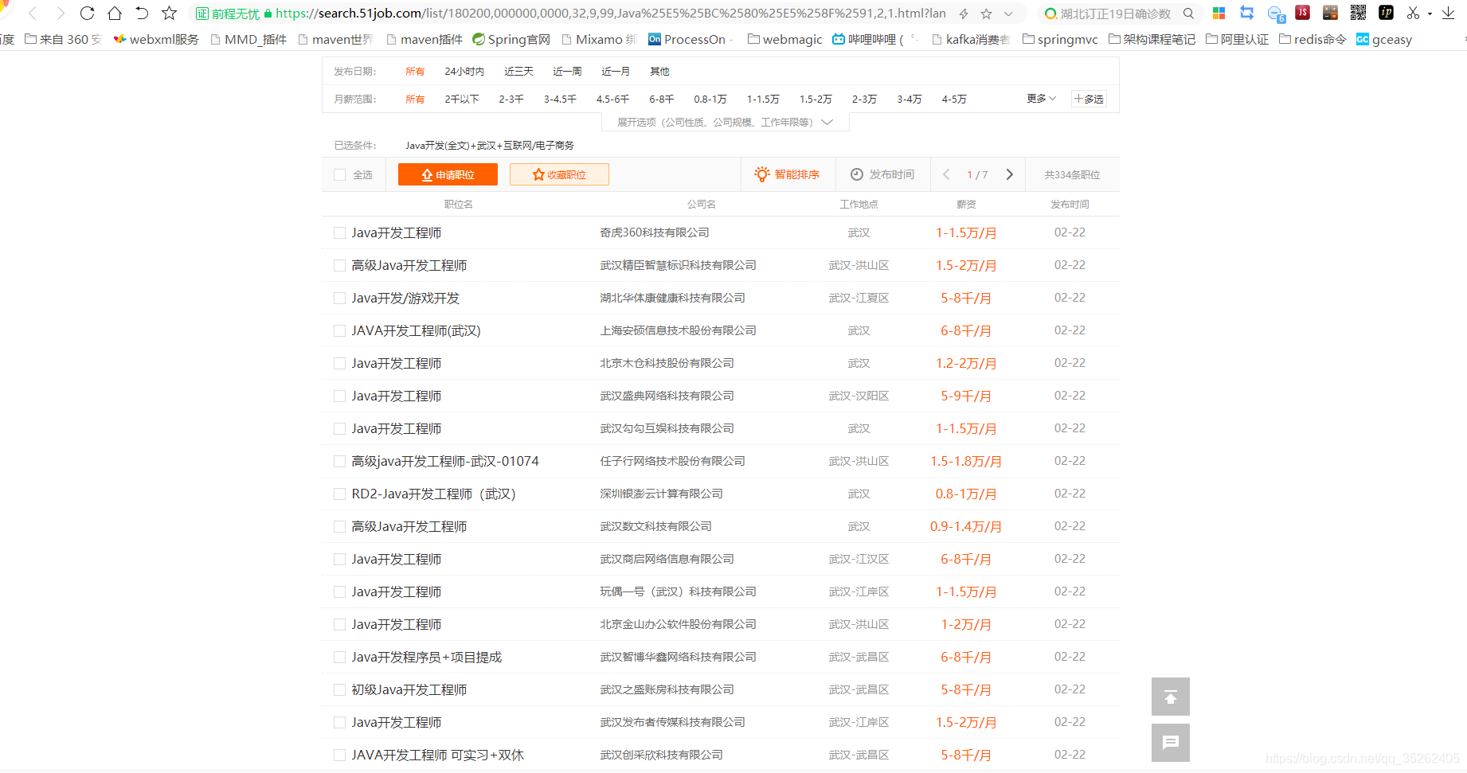Image resolution: width=1467 pixels, height=773 pixels.
Task: Open the 初级Java开发工程师 job posting
Action: pyautogui.click(x=409, y=690)
